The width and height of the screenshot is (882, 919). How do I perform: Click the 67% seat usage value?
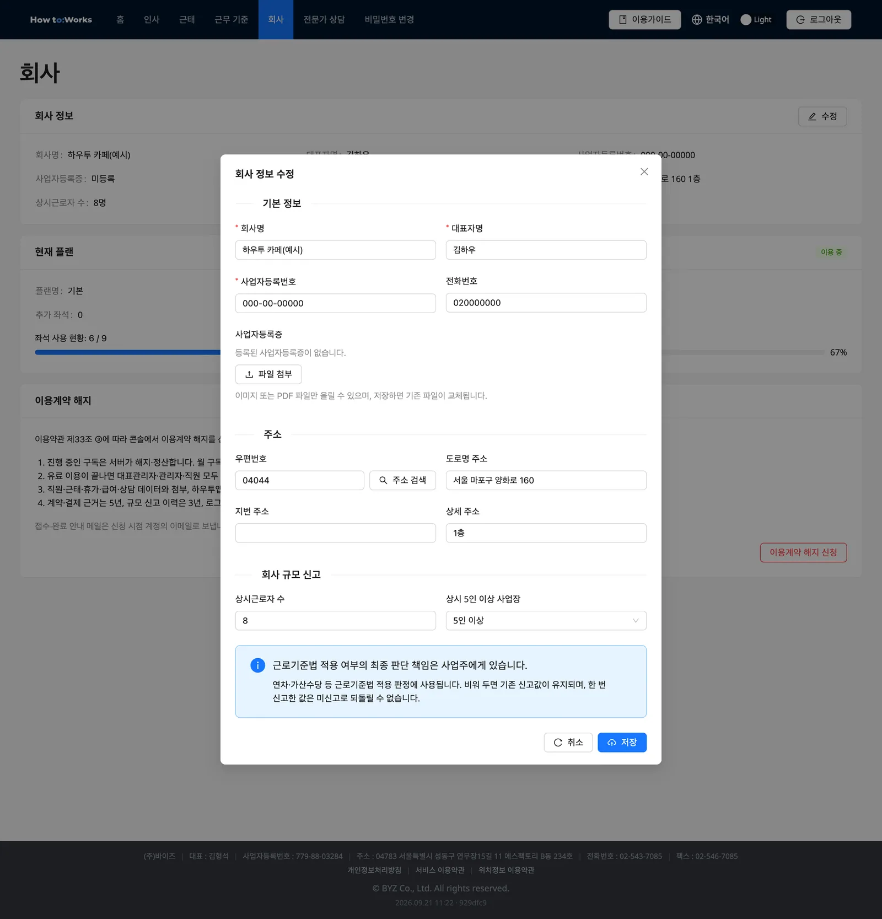coord(838,352)
